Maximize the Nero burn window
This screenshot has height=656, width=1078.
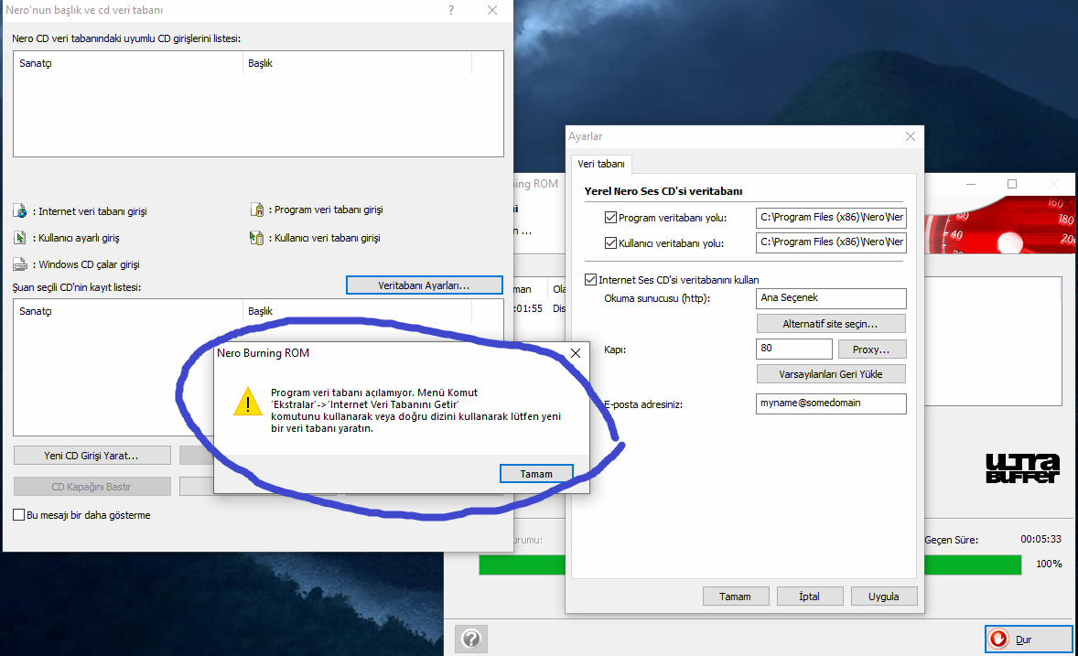(1012, 184)
